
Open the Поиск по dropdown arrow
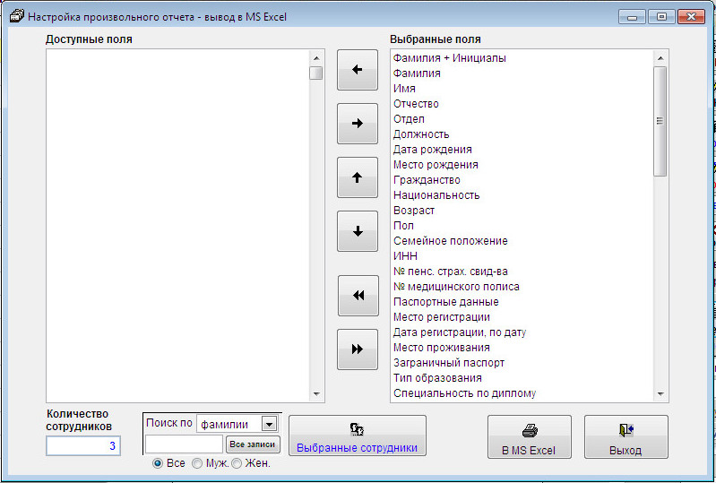(270, 424)
